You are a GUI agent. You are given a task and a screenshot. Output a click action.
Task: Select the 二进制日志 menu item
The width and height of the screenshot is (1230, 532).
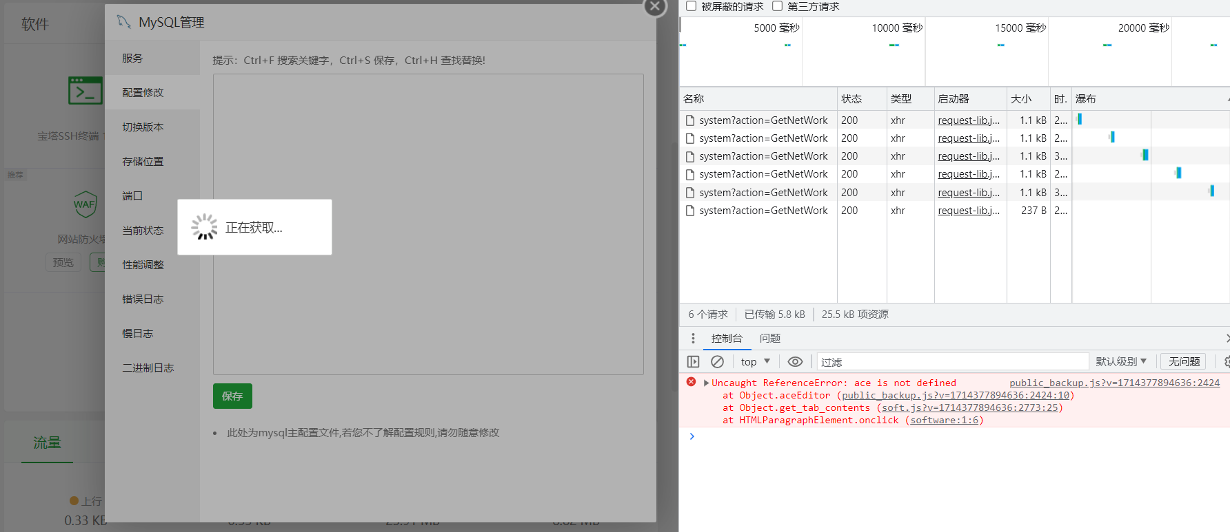coord(152,368)
